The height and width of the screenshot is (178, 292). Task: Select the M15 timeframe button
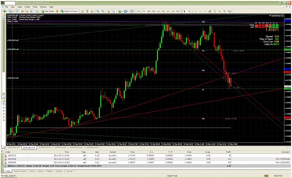coord(149,11)
